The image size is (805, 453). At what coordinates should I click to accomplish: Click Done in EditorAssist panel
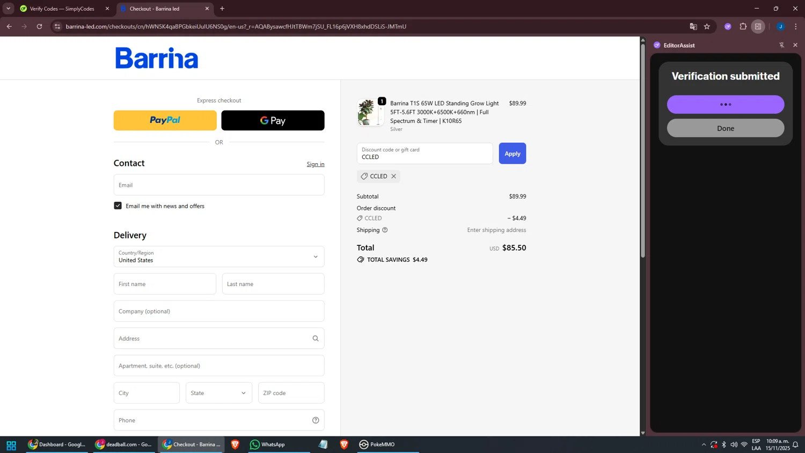pyautogui.click(x=726, y=128)
